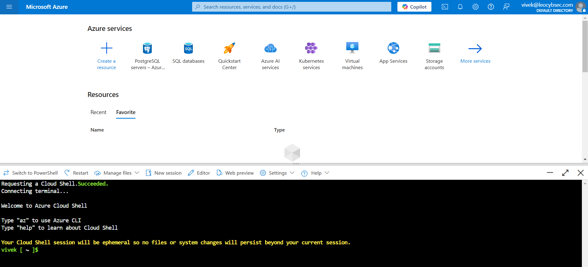The image size is (588, 267).
Task: Open the notifications bell
Action: 460,7
